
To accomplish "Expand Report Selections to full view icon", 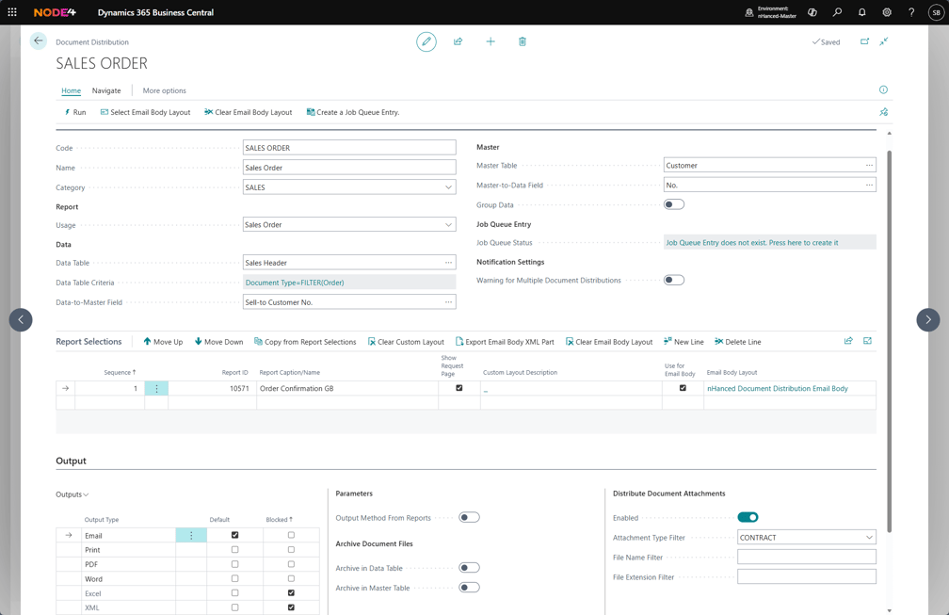I will pos(867,341).
